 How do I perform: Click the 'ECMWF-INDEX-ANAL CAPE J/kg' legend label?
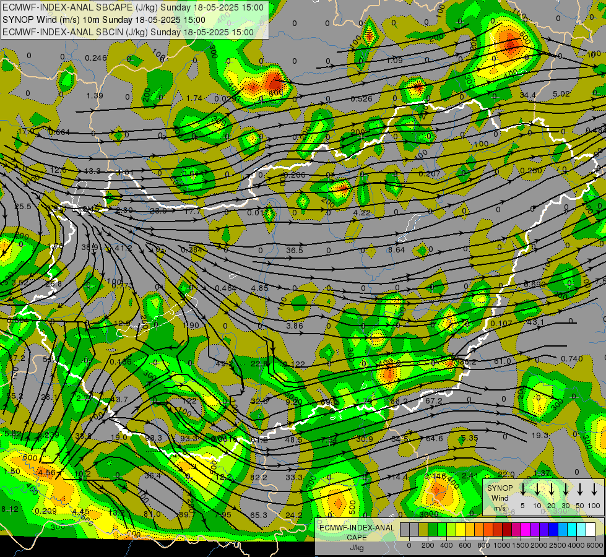[357, 538]
